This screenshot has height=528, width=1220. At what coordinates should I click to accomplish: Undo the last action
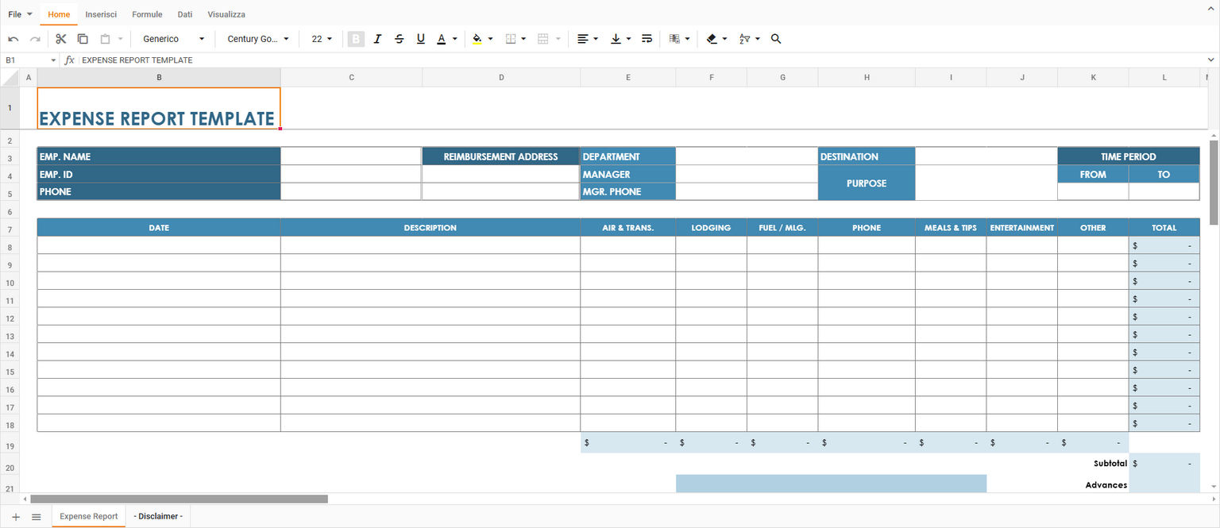click(x=14, y=38)
